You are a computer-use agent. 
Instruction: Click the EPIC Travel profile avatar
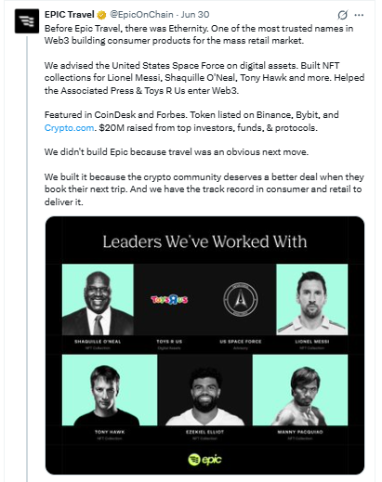27,21
